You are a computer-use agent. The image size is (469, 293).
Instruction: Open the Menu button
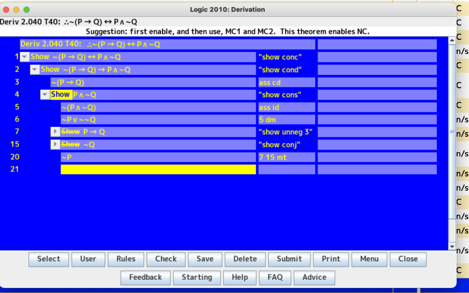[x=370, y=259]
